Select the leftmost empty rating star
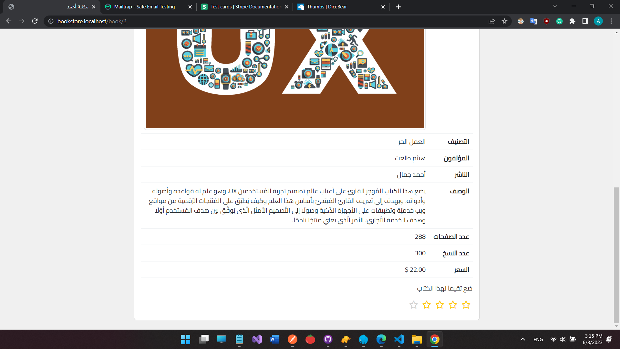 tap(414, 305)
